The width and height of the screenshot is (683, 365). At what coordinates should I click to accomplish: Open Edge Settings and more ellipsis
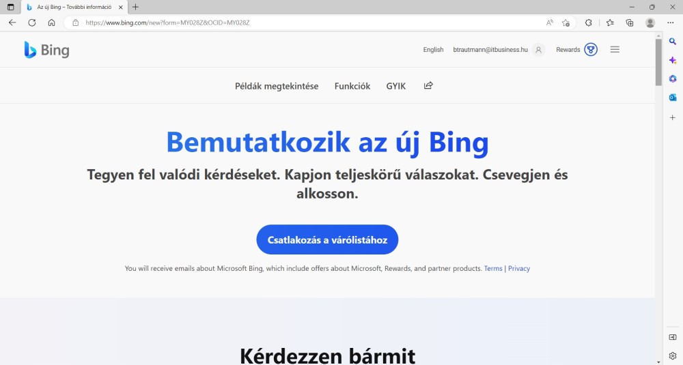pyautogui.click(x=671, y=23)
